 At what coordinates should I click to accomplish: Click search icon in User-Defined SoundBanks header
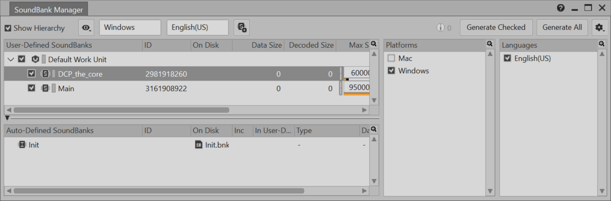tap(374, 44)
